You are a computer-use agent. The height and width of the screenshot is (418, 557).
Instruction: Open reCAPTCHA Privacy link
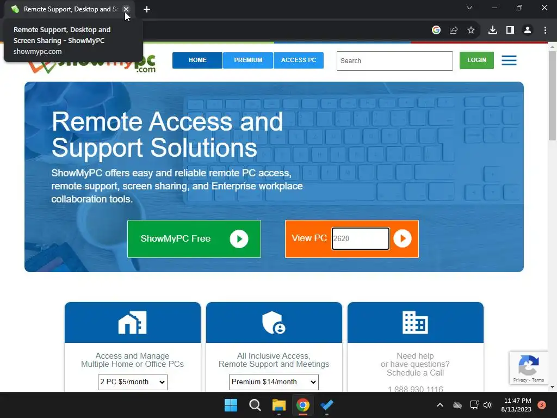(520, 380)
